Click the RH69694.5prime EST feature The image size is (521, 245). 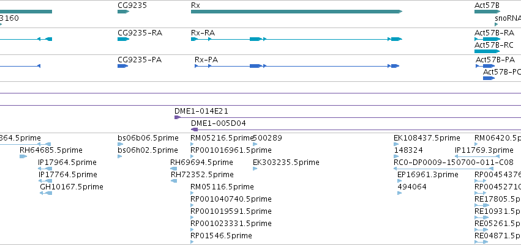(x=174, y=169)
